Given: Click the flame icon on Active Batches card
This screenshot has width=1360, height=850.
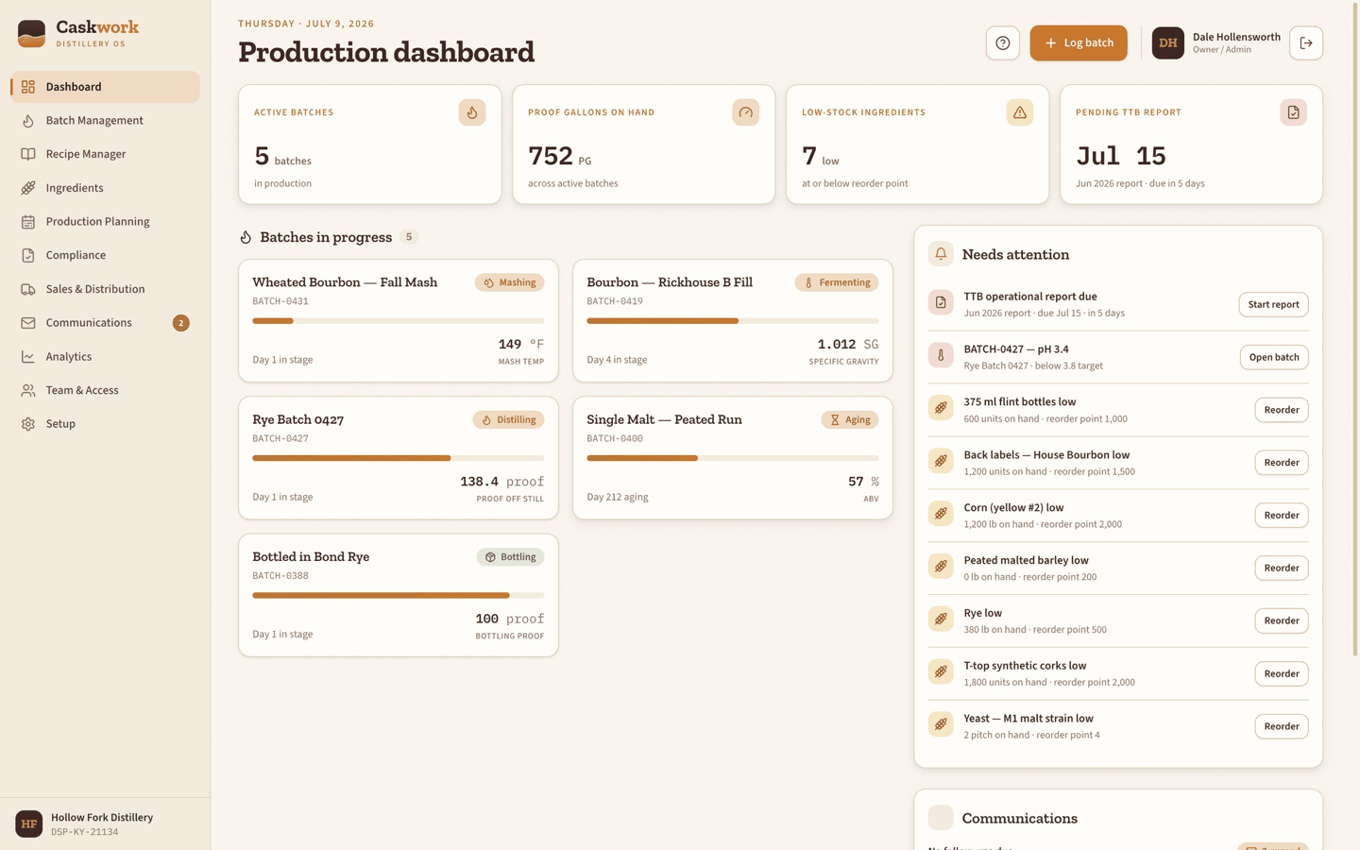Looking at the screenshot, I should point(472,112).
